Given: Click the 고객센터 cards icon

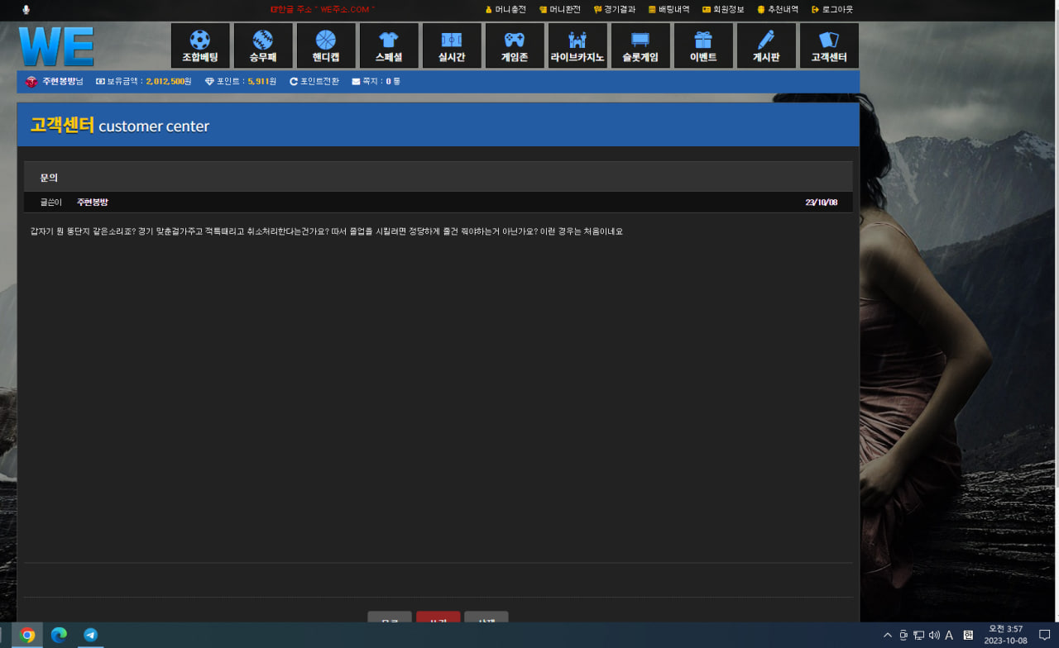Looking at the screenshot, I should click(x=828, y=40).
